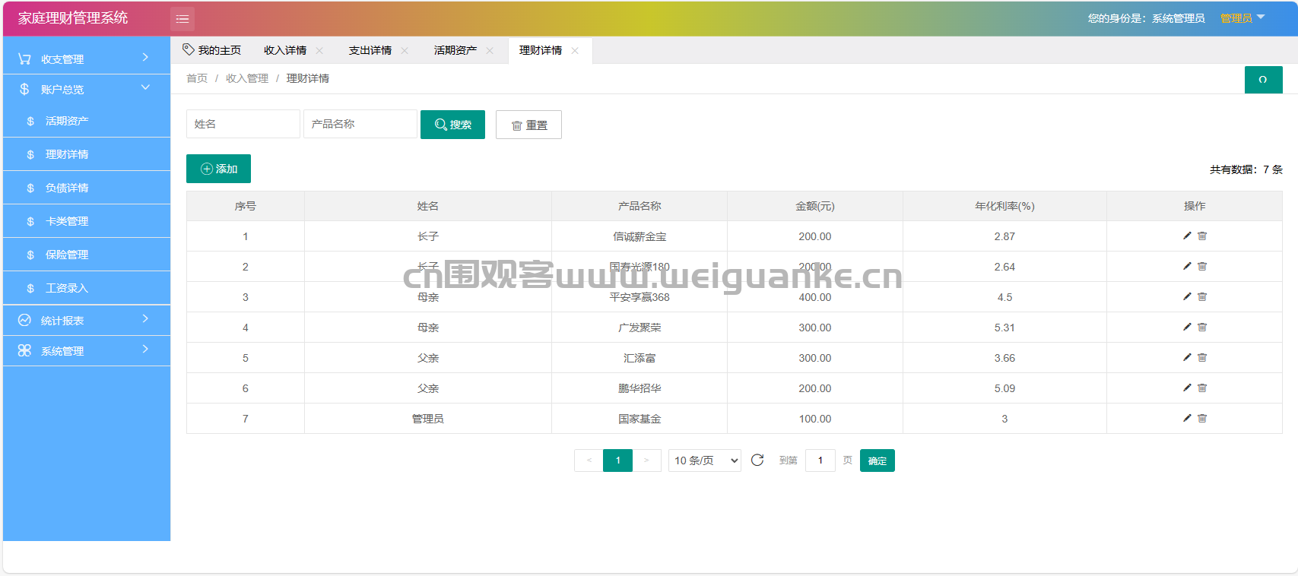The height and width of the screenshot is (576, 1298).
Task: Click the 搜索 search button
Action: click(x=452, y=125)
